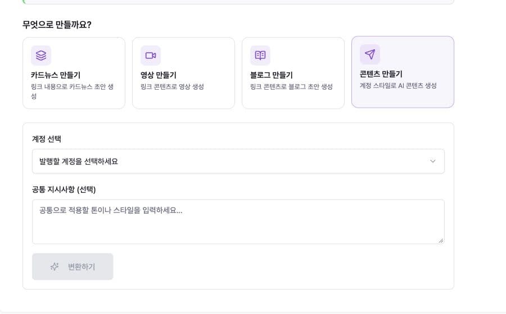Click the 링크 콘텐츠로 블로그 초안 생성 description
Viewport: 506px width, 314px height.
pos(291,86)
